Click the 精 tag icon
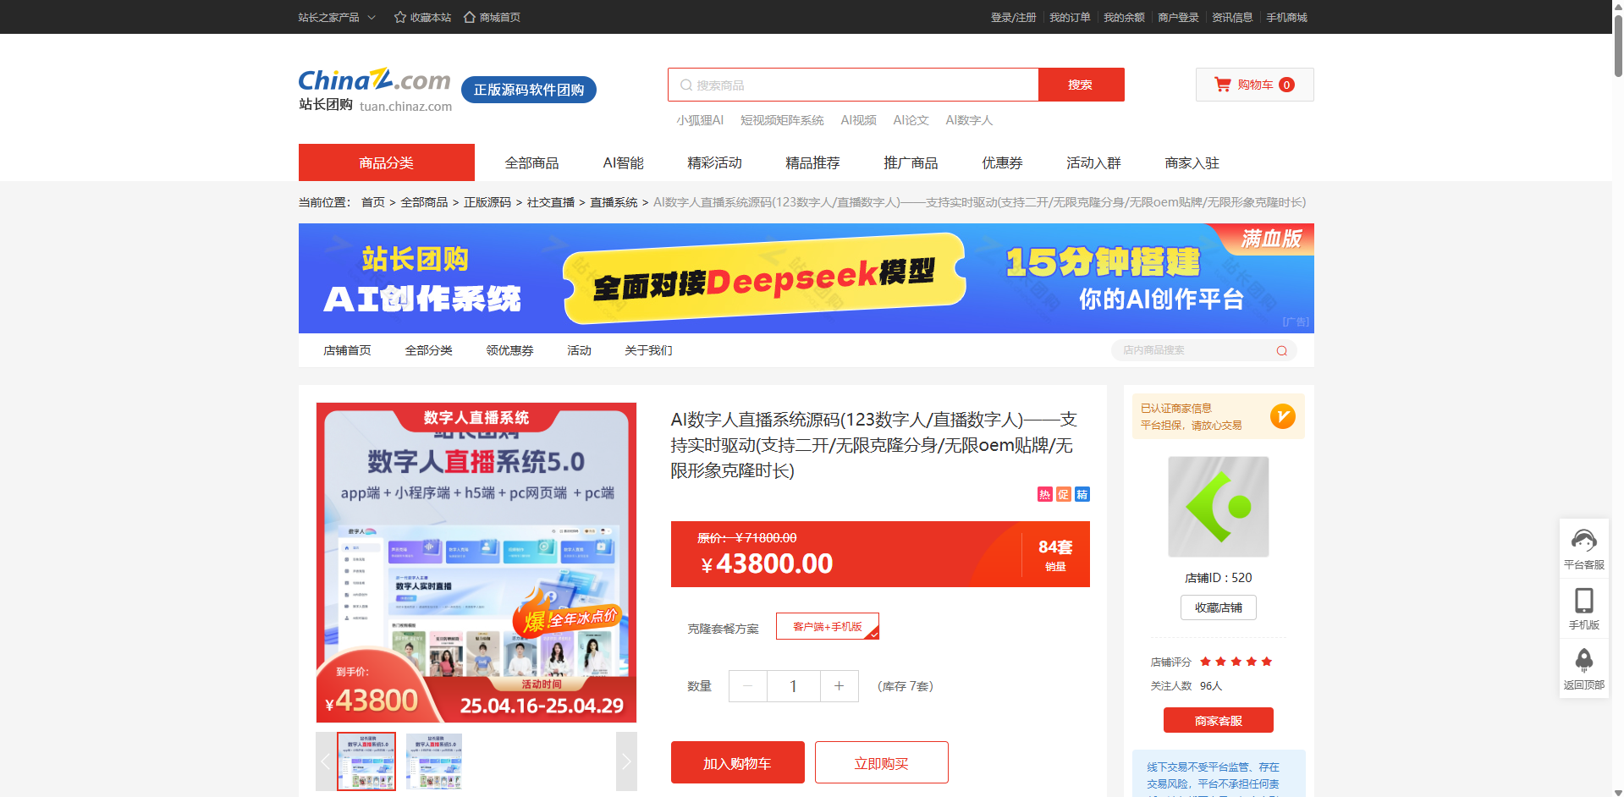 tap(1082, 494)
